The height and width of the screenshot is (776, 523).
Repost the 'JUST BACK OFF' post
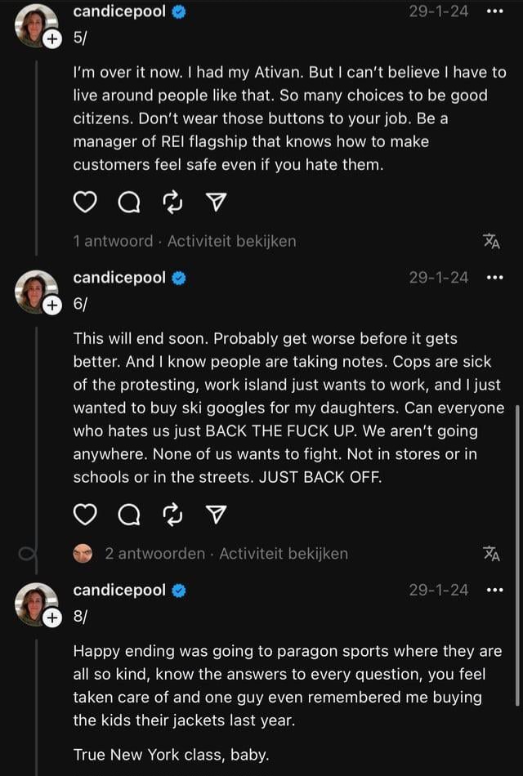click(x=172, y=515)
